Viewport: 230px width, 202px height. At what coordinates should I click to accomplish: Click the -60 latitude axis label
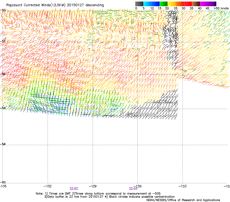click(3, 182)
